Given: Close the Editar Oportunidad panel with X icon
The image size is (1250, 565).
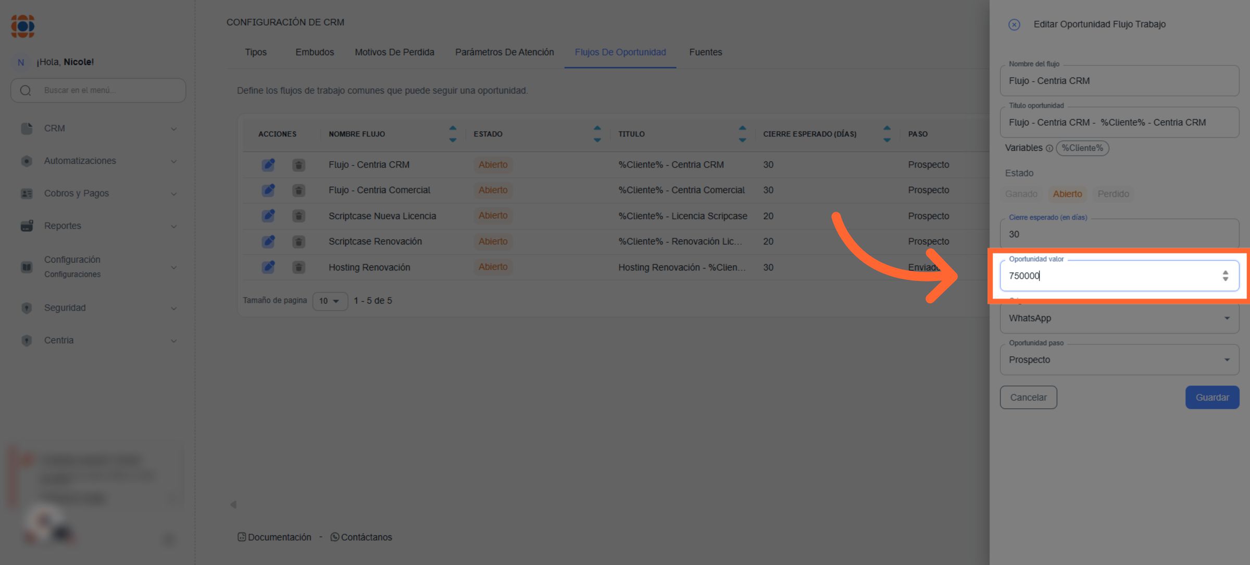Looking at the screenshot, I should (x=1014, y=24).
